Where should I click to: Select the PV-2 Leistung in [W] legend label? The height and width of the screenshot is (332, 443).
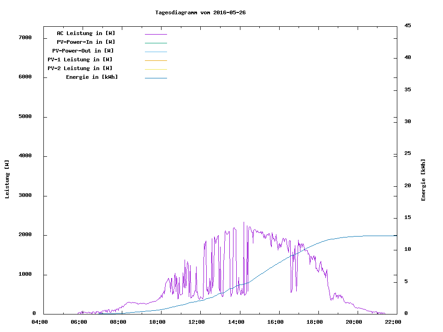coord(80,68)
